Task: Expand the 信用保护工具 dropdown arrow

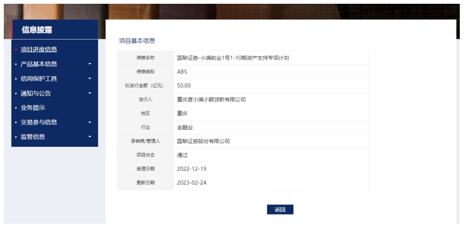Action: click(90, 79)
